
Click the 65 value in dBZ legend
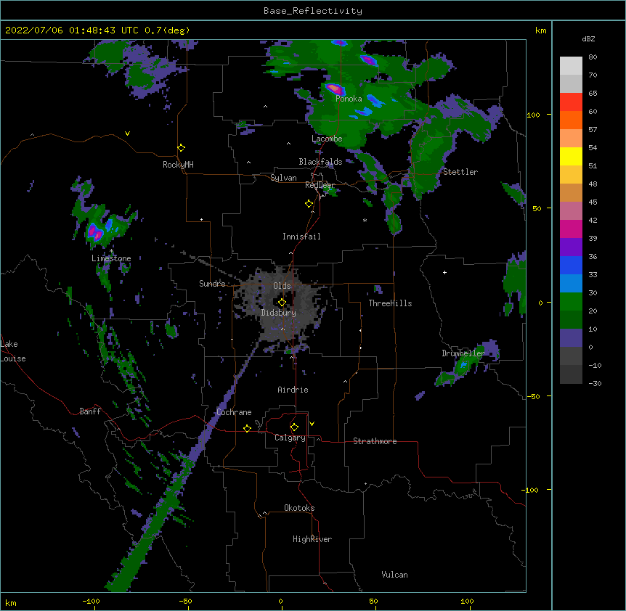593,94
